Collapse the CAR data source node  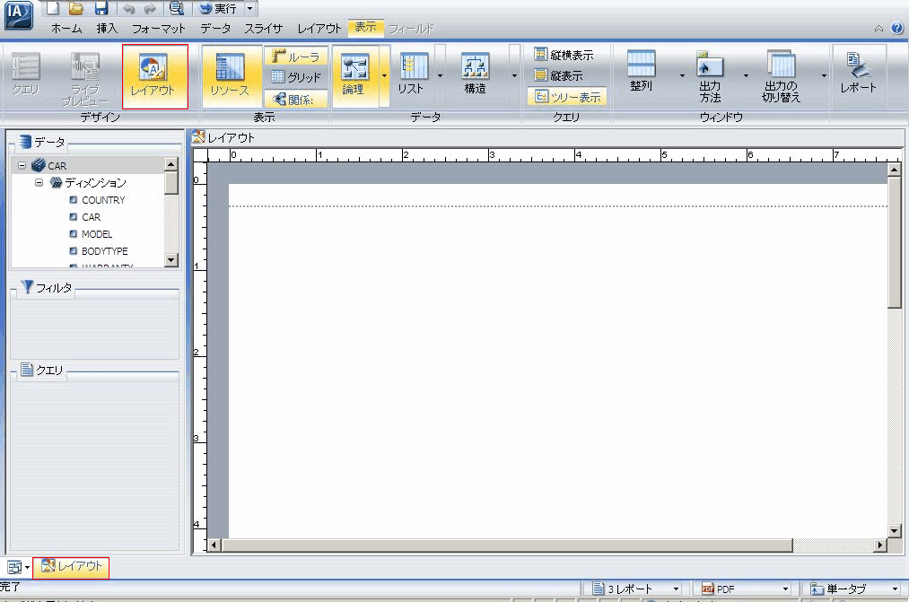tap(22, 166)
